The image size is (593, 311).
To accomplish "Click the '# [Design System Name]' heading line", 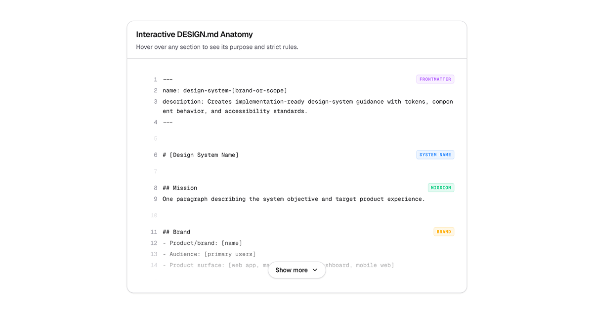I will coord(200,155).
